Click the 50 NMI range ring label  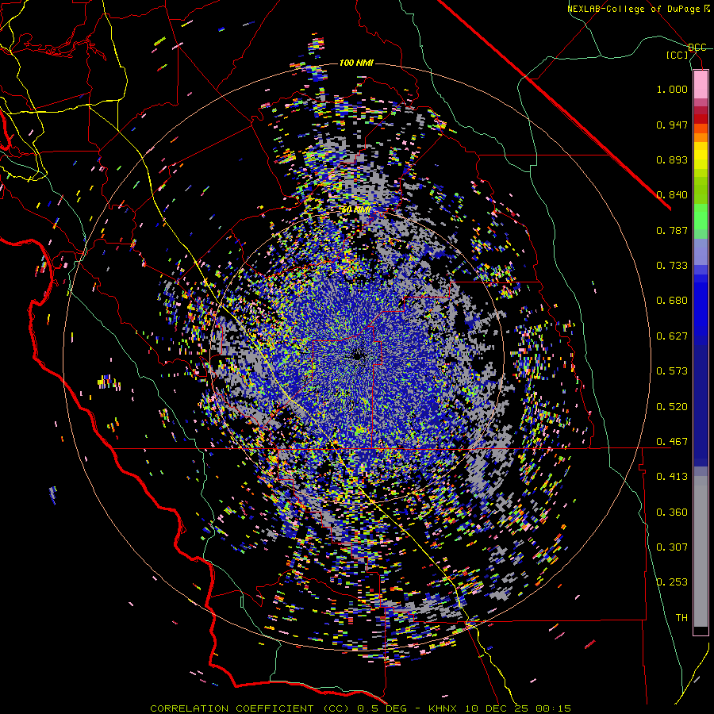pyautogui.click(x=356, y=210)
